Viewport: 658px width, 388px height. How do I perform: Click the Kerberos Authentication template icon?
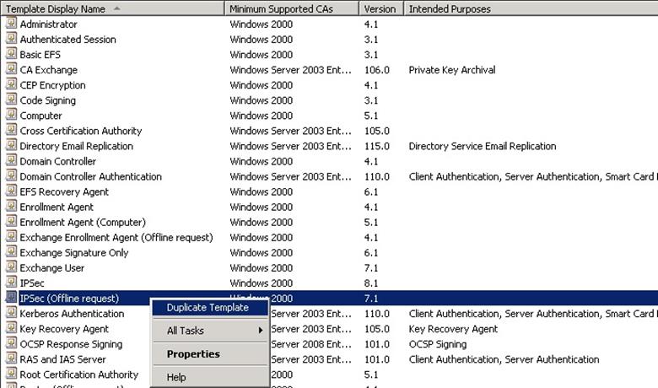pyautogui.click(x=11, y=313)
